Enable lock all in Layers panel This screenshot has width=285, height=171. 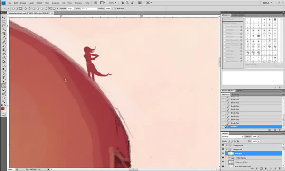pyautogui.click(x=238, y=141)
